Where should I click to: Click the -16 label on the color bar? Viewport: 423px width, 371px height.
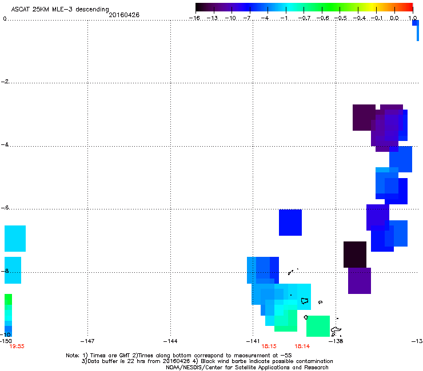click(194, 18)
